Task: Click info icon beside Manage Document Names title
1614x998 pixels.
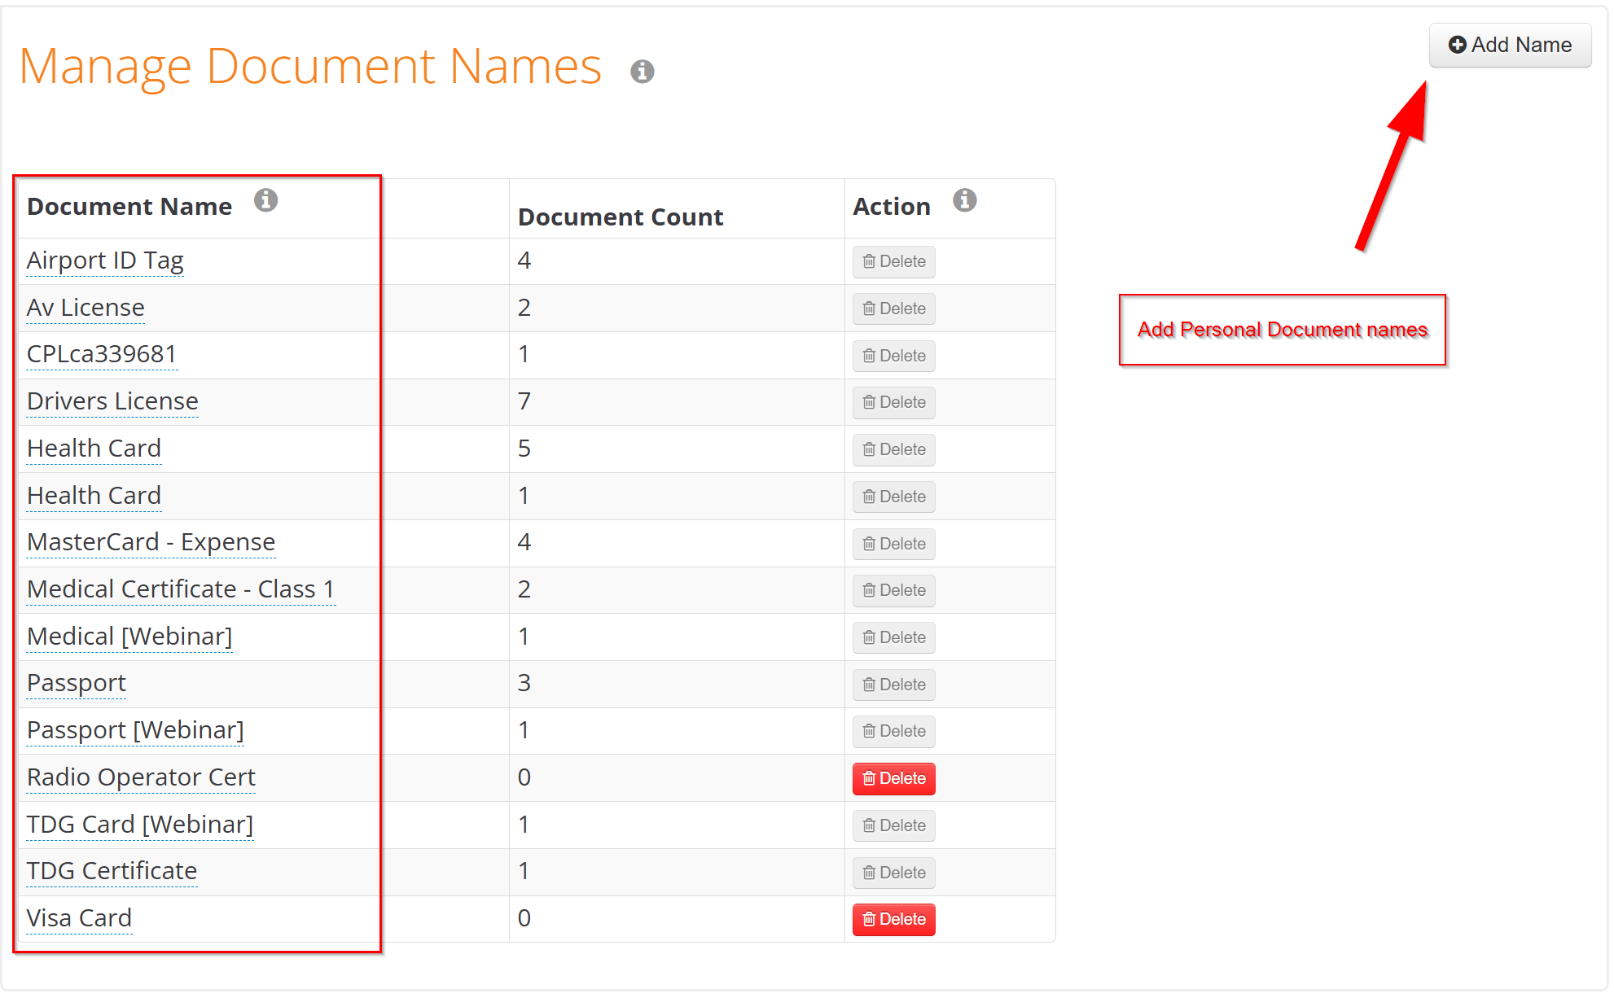Action: (x=642, y=72)
